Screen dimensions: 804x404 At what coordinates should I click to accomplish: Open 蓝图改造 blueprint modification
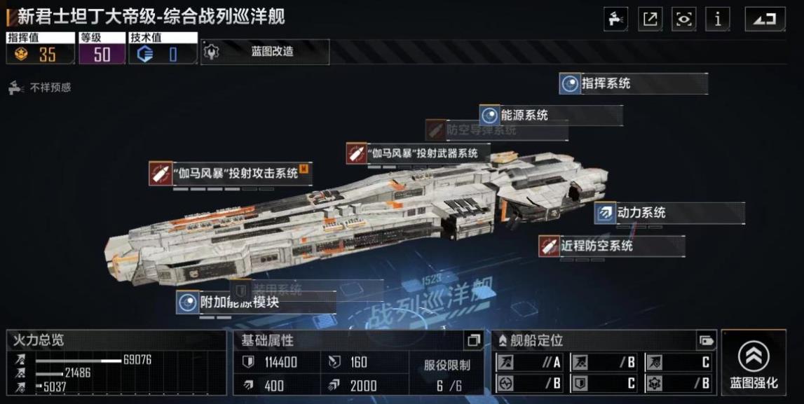pyautogui.click(x=264, y=52)
